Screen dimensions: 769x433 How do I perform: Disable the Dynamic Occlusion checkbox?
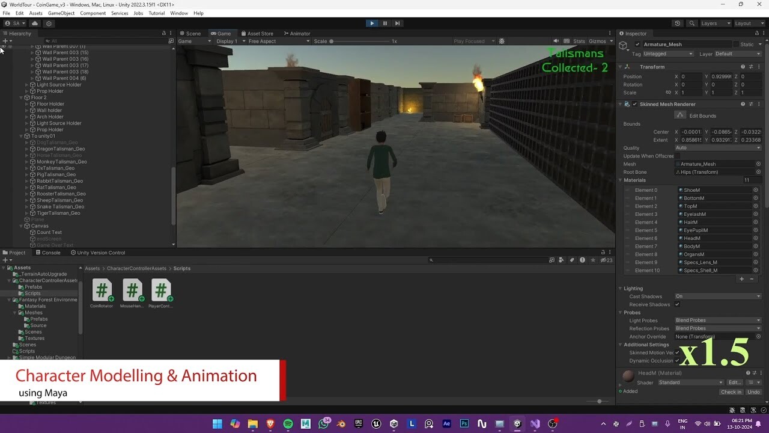pyautogui.click(x=678, y=360)
